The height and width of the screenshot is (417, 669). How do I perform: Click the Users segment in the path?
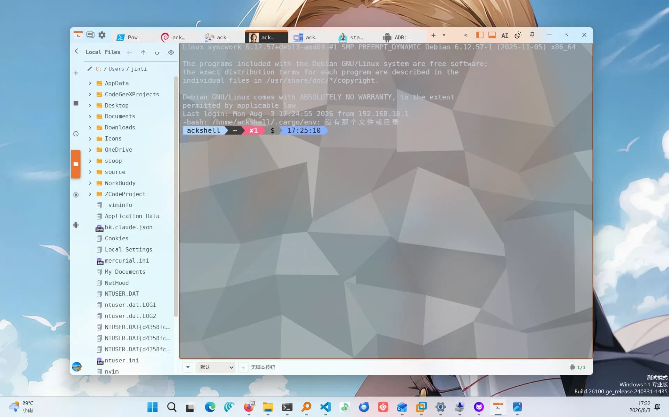tap(116, 69)
